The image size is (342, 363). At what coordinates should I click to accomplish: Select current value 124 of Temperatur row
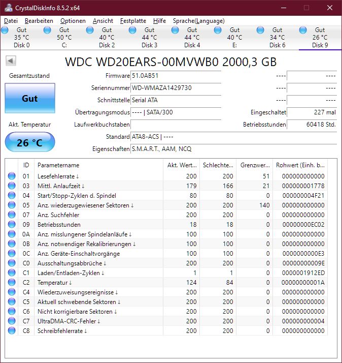[191, 283]
